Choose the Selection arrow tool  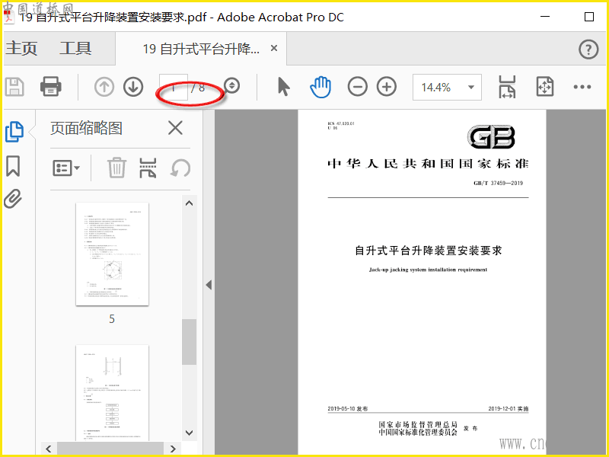click(284, 86)
